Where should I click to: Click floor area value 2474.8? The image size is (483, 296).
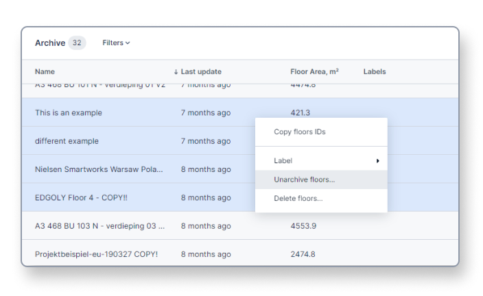(x=303, y=254)
